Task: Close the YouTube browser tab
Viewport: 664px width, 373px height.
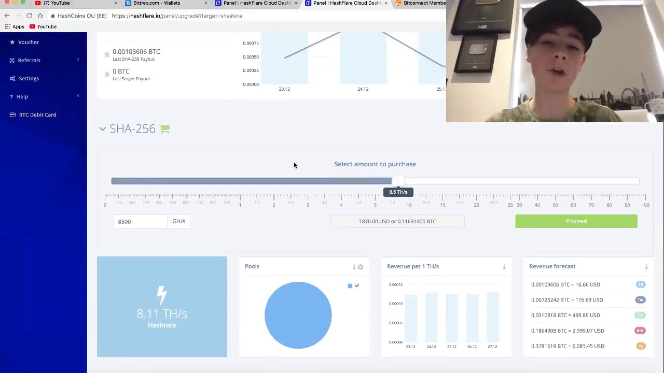Action: coord(116,3)
